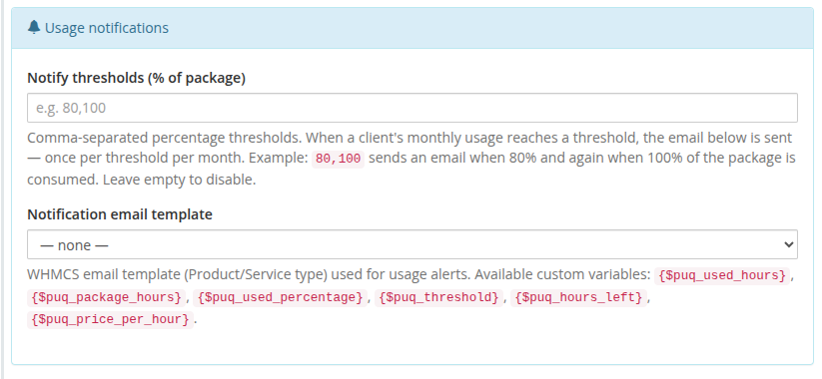
Task: Click the {$puq_package_hours} variable tag
Action: 107,297
